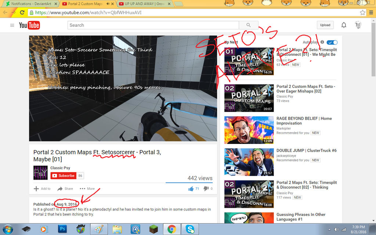Click the volume speaker tray icon
The image size is (376, 235).
(336, 229)
